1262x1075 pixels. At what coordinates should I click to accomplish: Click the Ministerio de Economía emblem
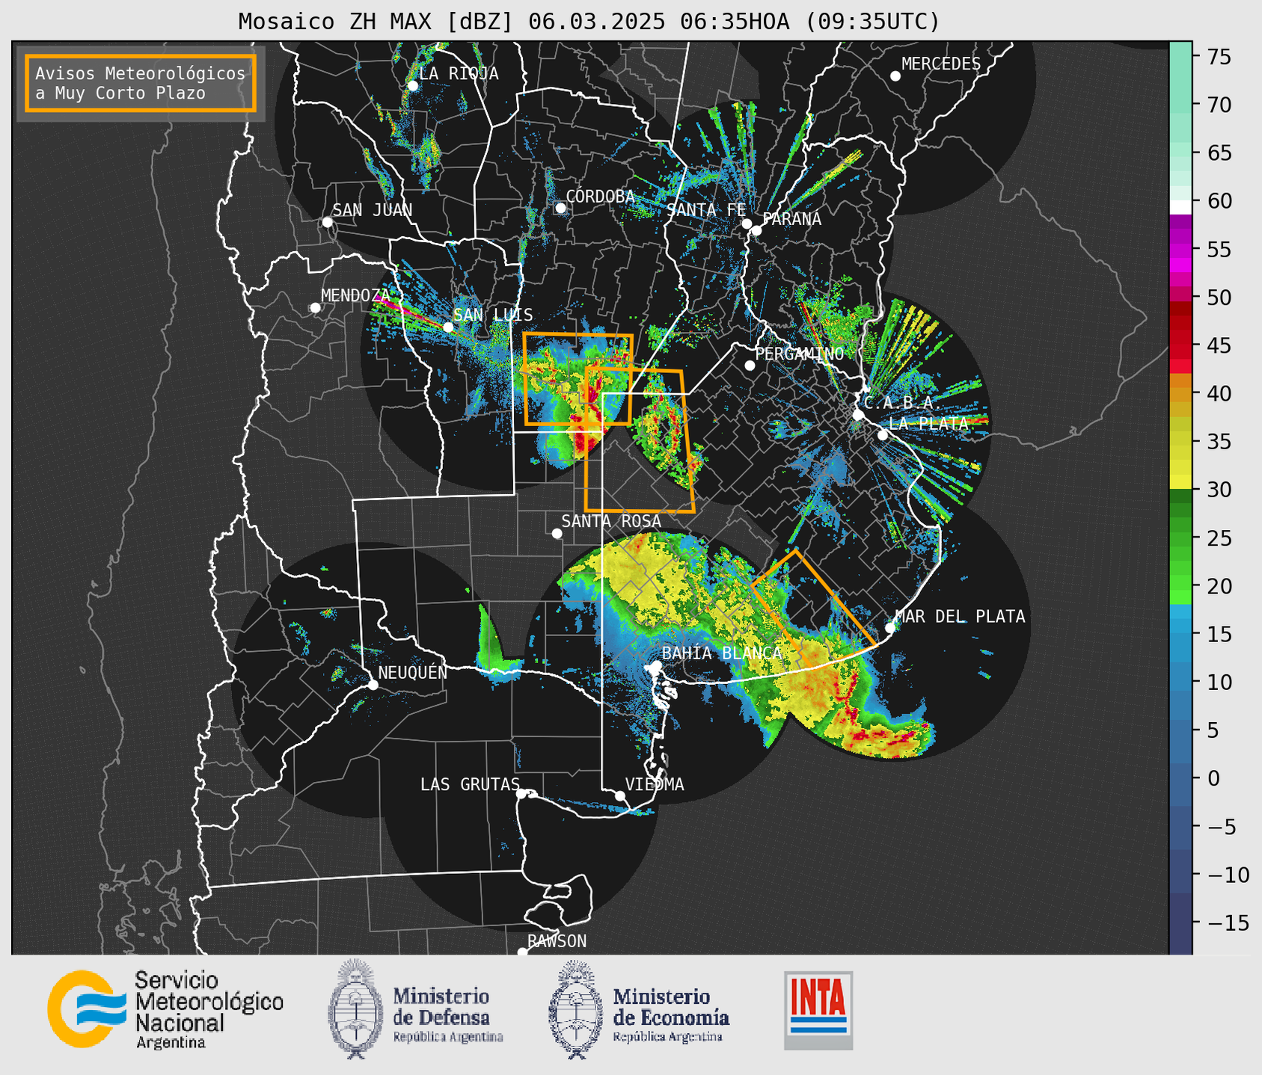point(575,1009)
